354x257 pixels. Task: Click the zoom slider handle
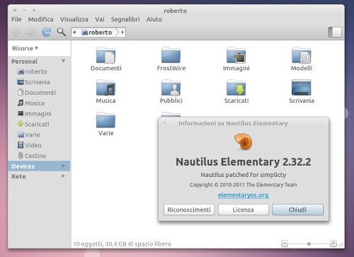[x=309, y=244]
